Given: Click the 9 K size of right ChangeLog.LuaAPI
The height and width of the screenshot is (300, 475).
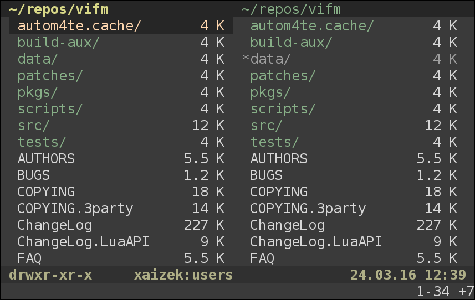Looking at the screenshot, I should [x=445, y=242].
